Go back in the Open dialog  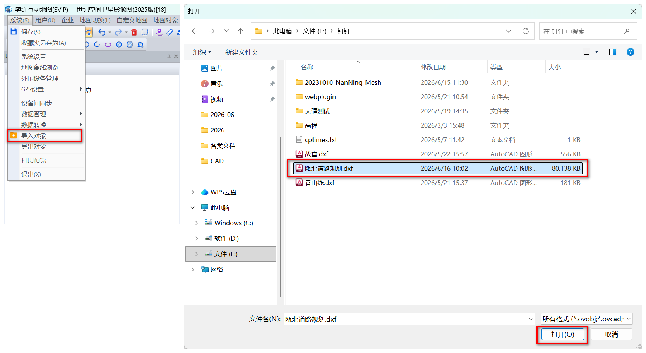coord(195,31)
